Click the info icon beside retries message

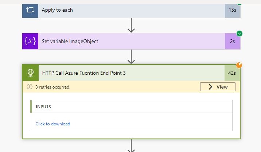[30, 87]
